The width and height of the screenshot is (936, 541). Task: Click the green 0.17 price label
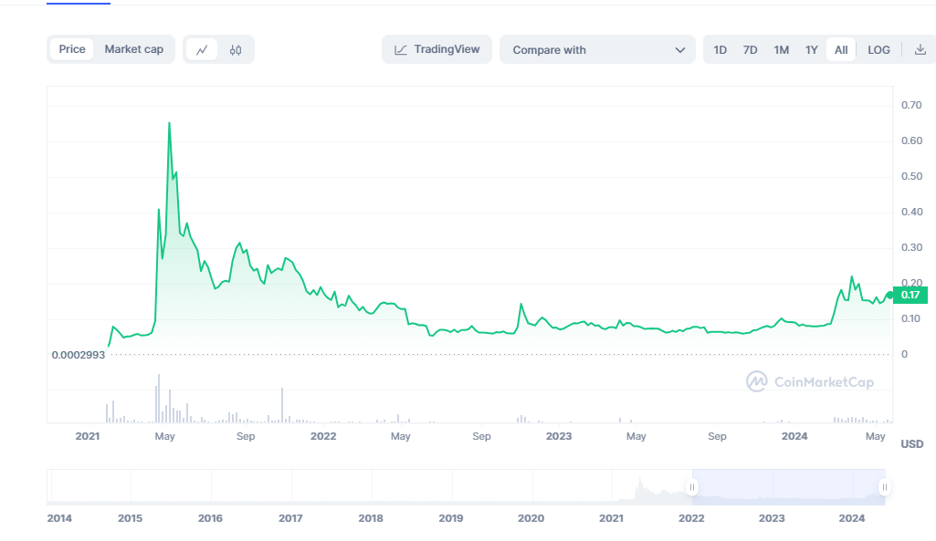click(x=910, y=295)
